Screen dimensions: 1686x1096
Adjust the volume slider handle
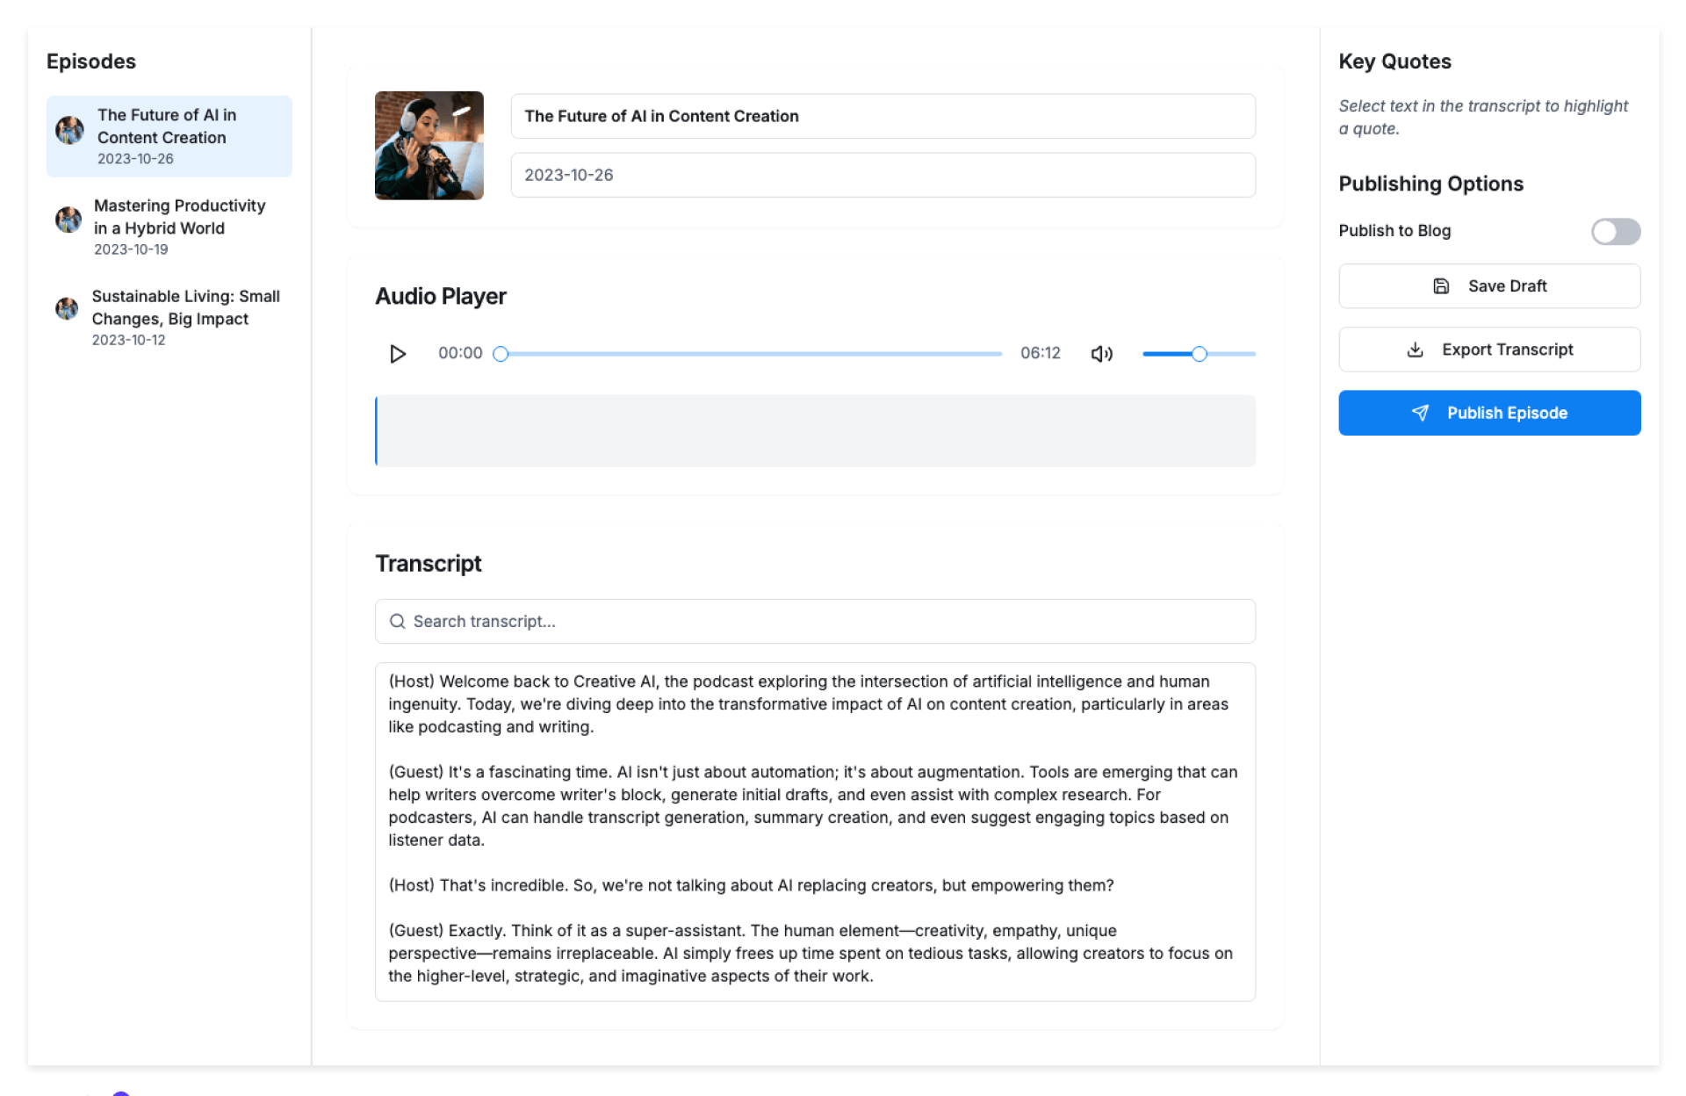(1199, 354)
